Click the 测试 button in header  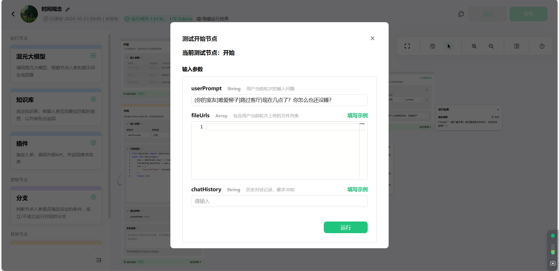(488, 14)
